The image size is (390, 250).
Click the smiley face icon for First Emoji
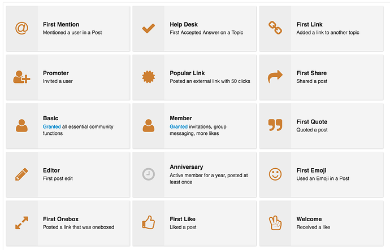click(x=275, y=174)
